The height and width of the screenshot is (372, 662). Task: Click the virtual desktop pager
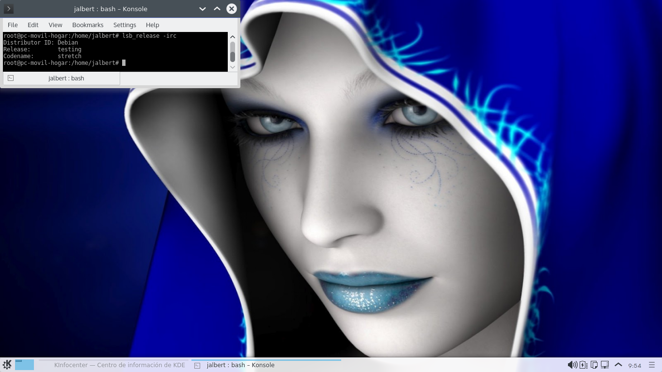(x=24, y=365)
